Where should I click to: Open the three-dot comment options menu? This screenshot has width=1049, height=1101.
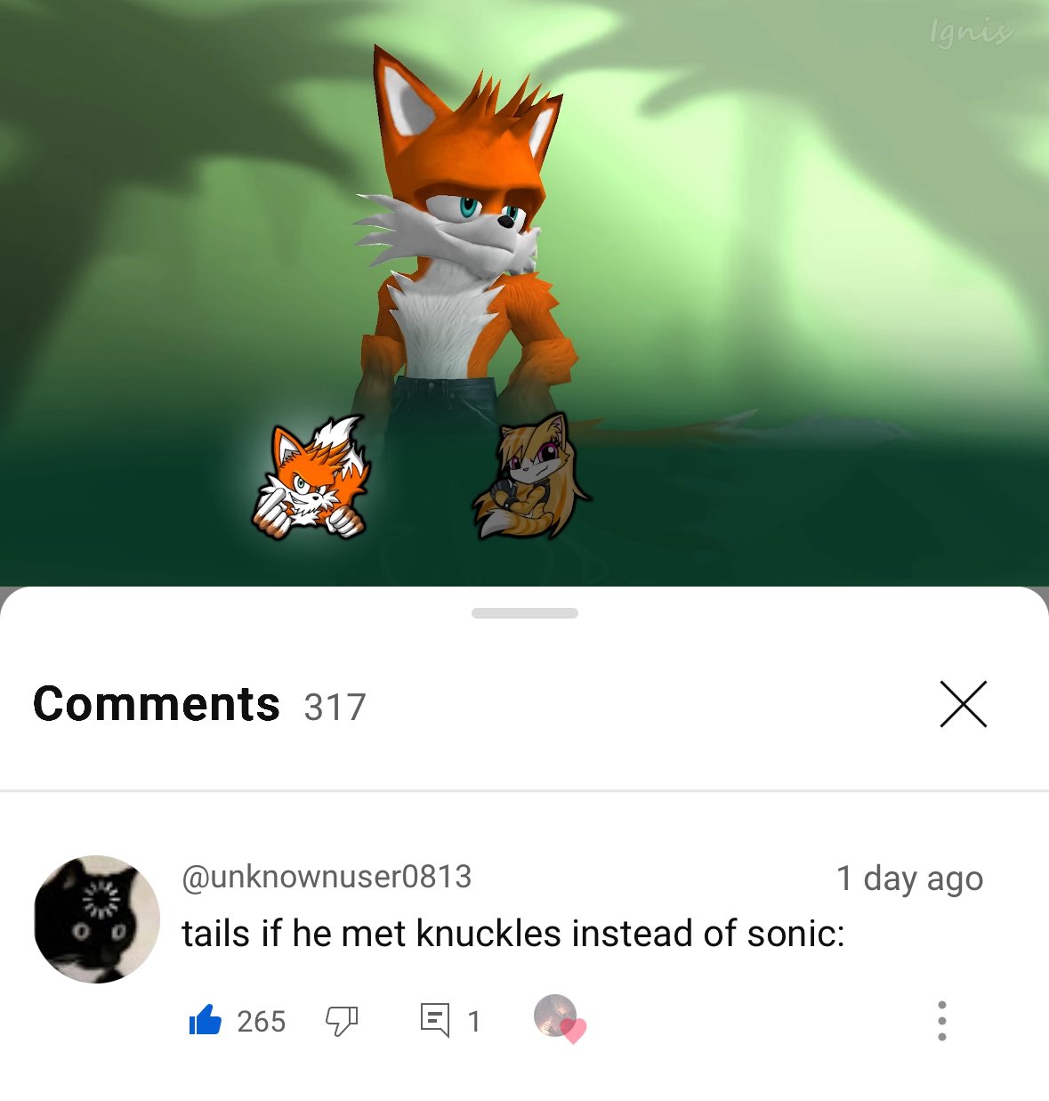(942, 1020)
